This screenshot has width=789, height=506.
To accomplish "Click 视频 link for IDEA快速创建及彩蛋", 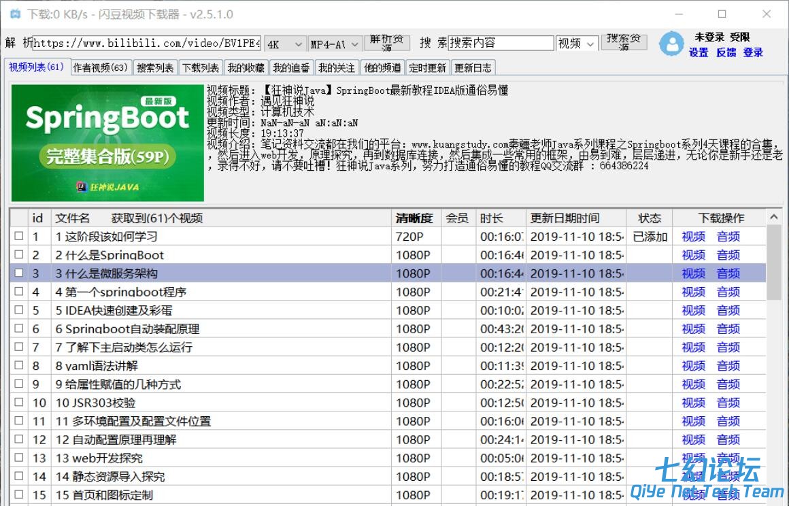I will pyautogui.click(x=693, y=310).
